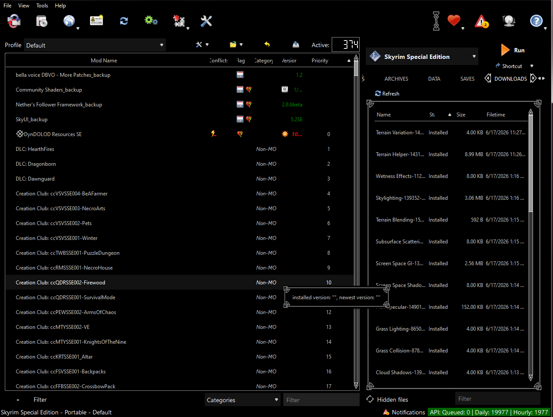Click the sunburst version icon on DynDOLOD row
553x417 pixels.
[285, 134]
